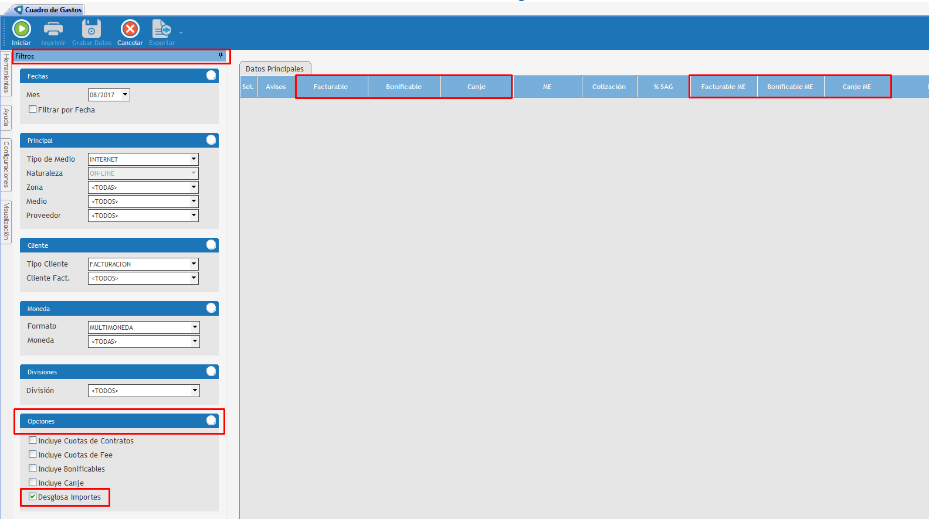Screen dimensions: 929x519
Task: Click the green Iniciar play icon
Action: tap(22, 29)
